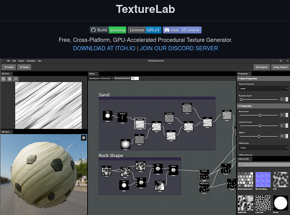Click the Random Seed slider handle in Base Properties
The width and height of the screenshot is (290, 215).
click(x=241, y=99)
